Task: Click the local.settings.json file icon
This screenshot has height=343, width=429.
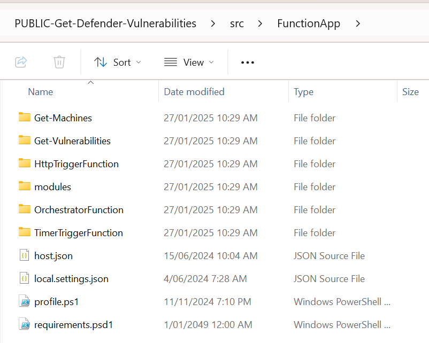Action: coord(24,278)
